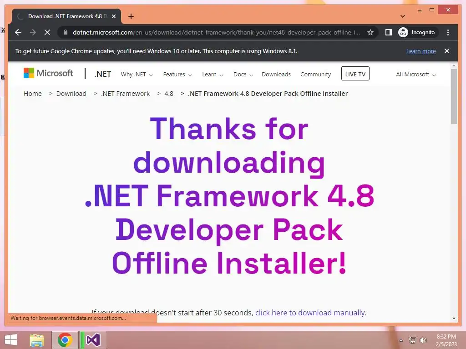Open File Explorer from the taskbar
Viewport: 466px width, 349px height.
pyautogui.click(x=37, y=340)
